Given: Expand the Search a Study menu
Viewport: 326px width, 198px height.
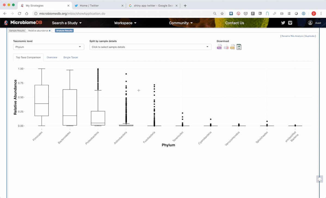Looking at the screenshot, I should (x=67, y=23).
